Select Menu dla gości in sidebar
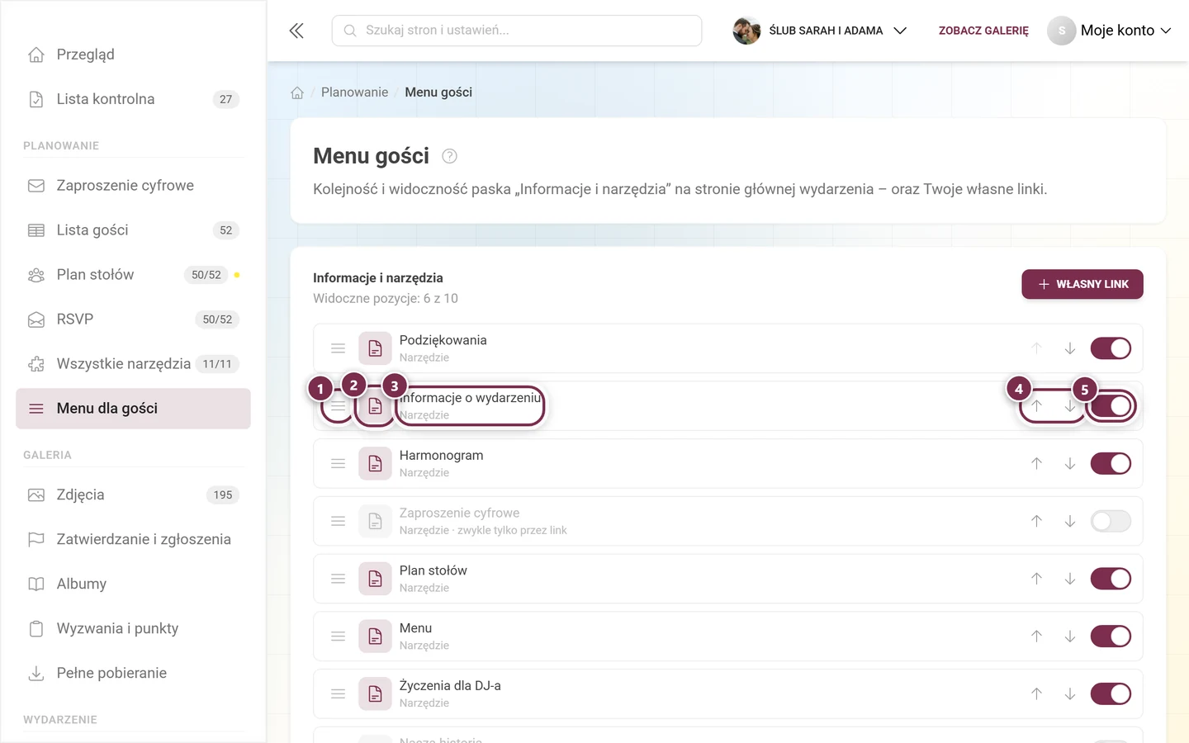The width and height of the screenshot is (1189, 743). click(133, 409)
